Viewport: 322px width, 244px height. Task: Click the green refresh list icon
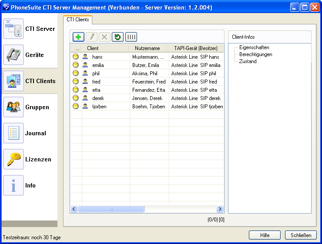click(x=117, y=37)
